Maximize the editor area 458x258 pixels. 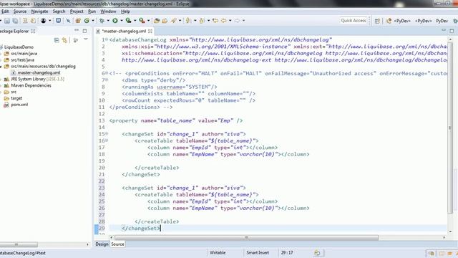[452, 31]
